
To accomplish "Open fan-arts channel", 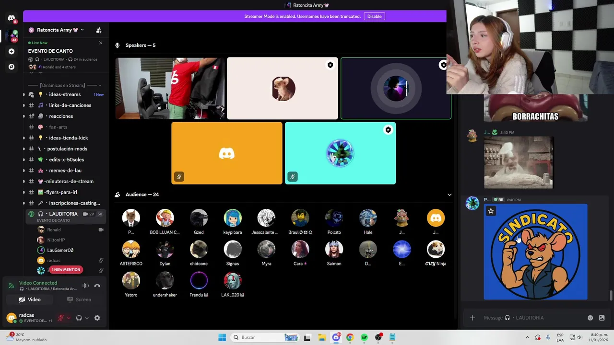I will (x=65, y=127).
